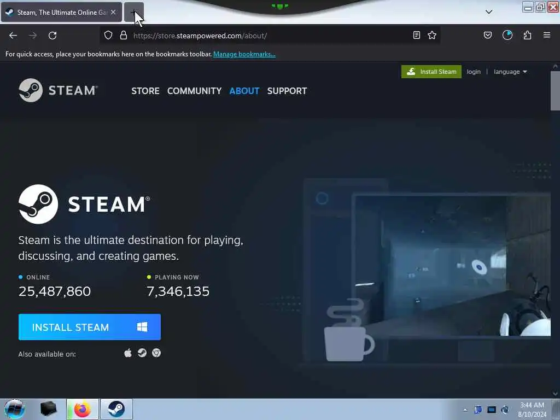The width and height of the screenshot is (560, 420).
Task: Open the black box taskbar app
Action: coord(49,409)
